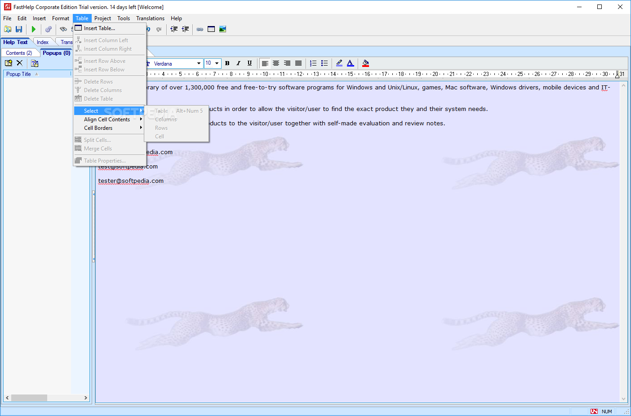Click the new popup icon
The height and width of the screenshot is (416, 631).
[x=9, y=63]
